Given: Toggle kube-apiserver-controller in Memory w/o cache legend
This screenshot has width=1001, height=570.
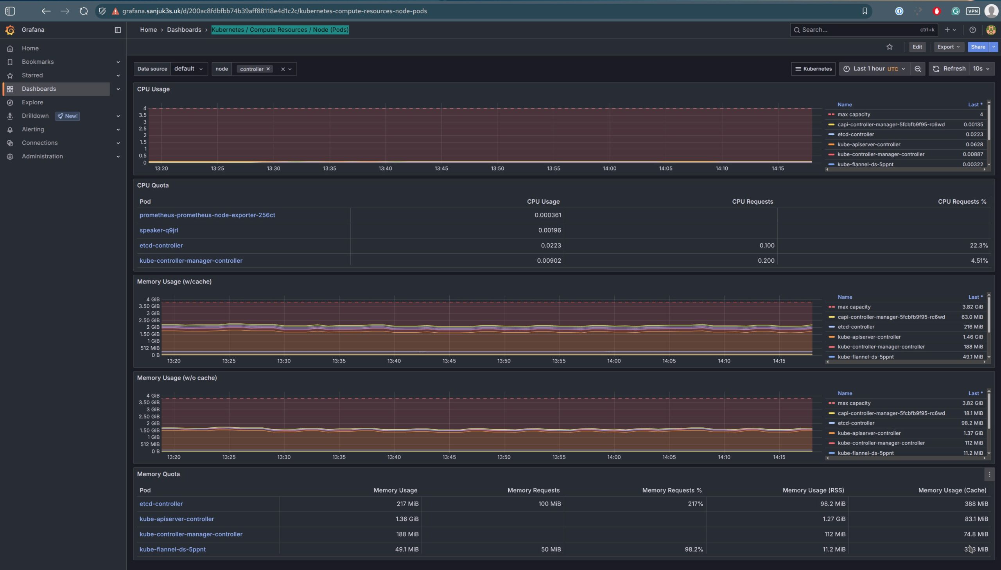Looking at the screenshot, I should point(869,434).
